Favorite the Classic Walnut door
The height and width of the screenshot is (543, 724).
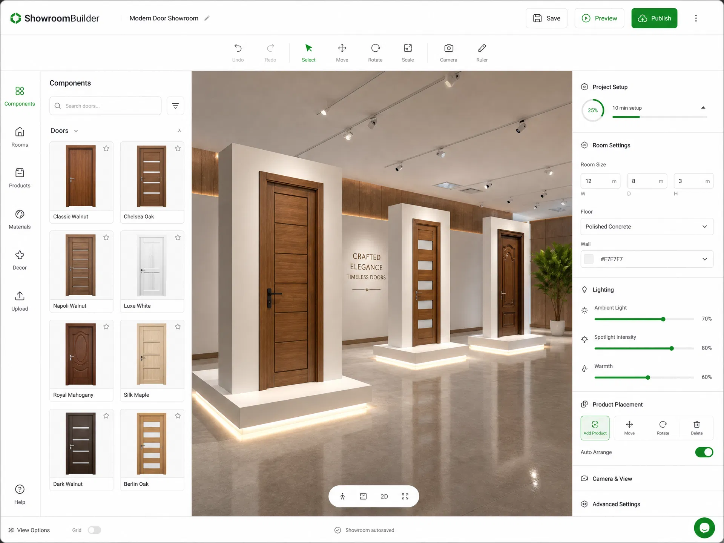point(106,149)
